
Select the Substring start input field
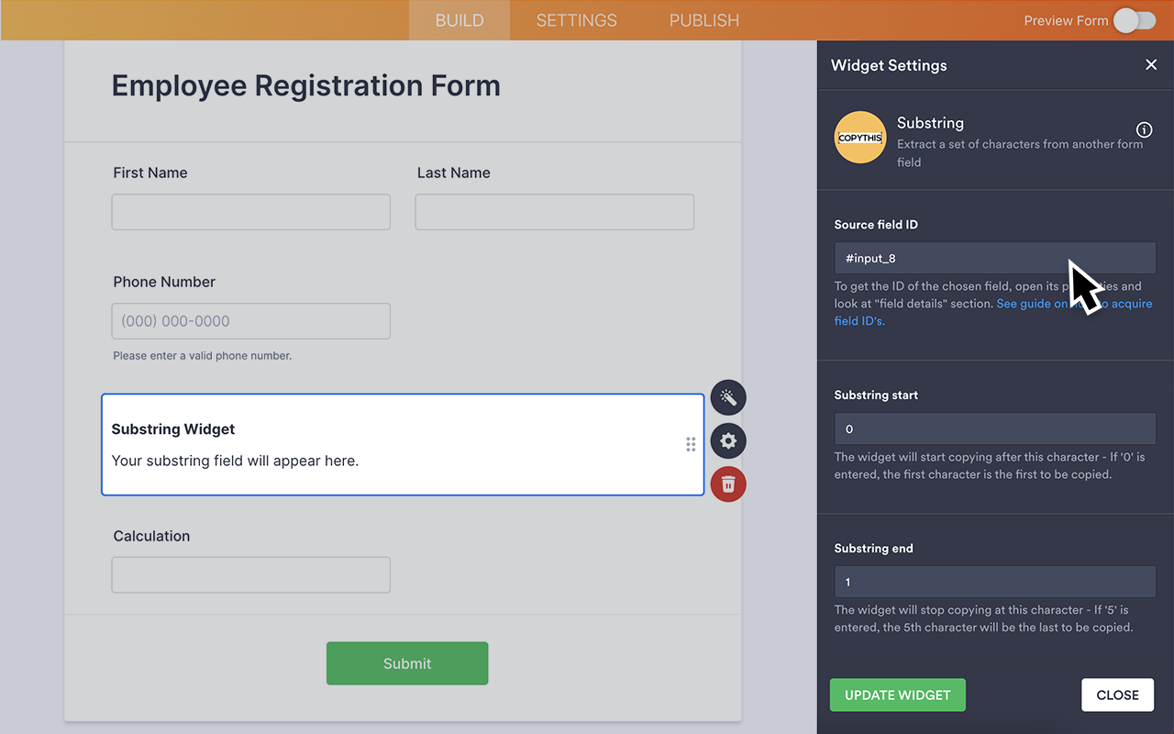(x=994, y=428)
